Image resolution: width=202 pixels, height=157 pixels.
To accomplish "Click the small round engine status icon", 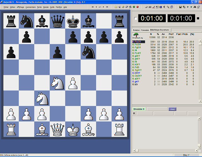I will coord(134,113).
